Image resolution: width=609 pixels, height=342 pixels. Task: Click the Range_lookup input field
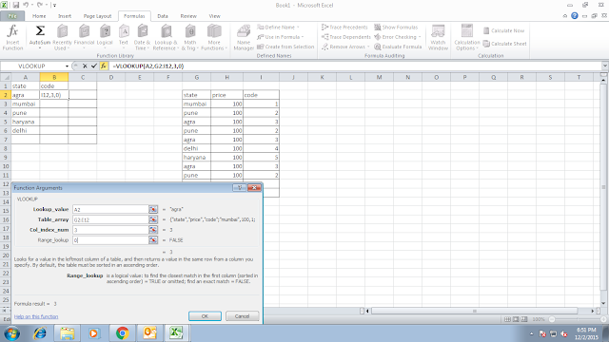[110, 240]
